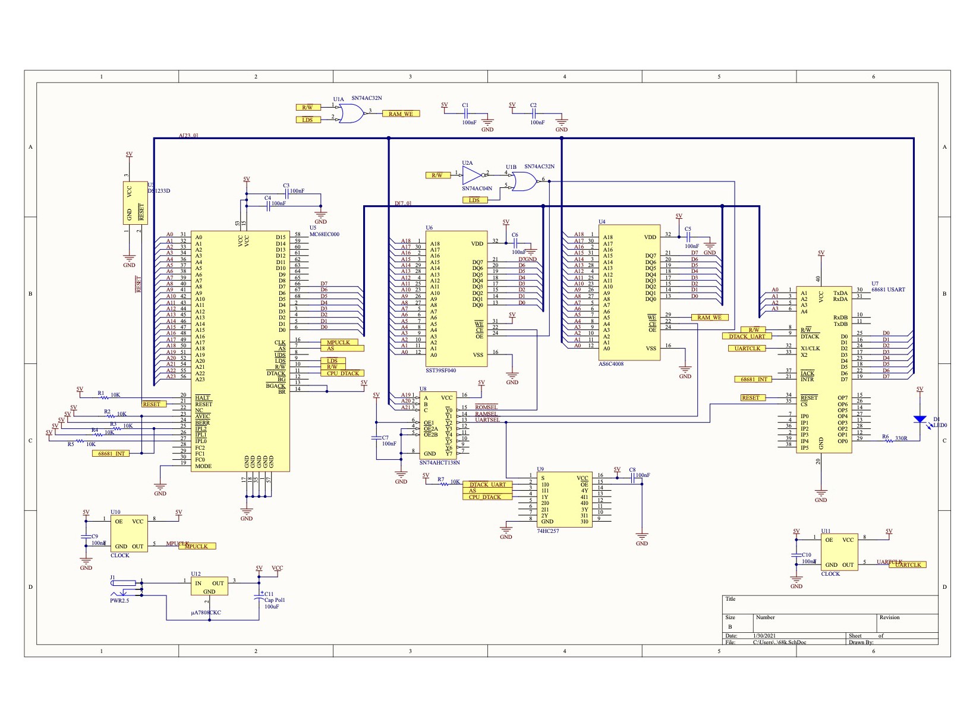Click the µA7808CKC regulator U12
The image size is (976, 728).
(211, 586)
